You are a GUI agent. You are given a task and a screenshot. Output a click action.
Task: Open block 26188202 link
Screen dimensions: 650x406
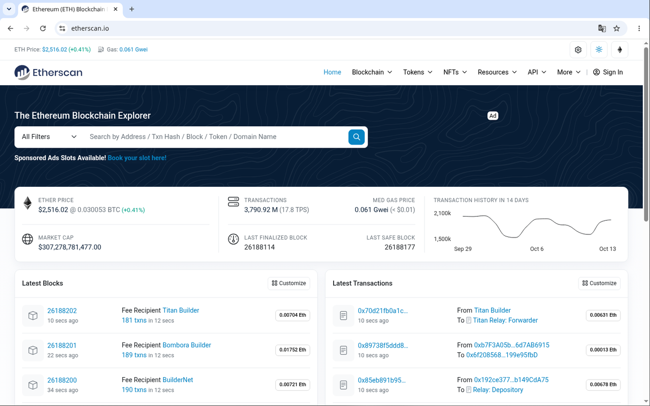click(x=62, y=311)
